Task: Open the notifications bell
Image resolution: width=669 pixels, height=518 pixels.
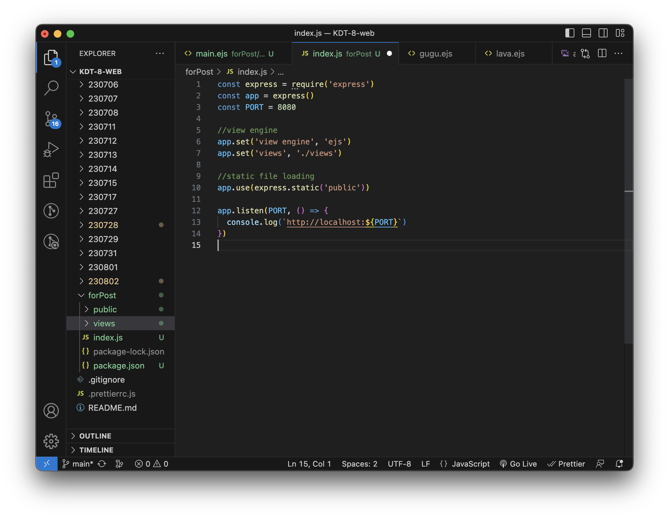Action: coord(619,464)
